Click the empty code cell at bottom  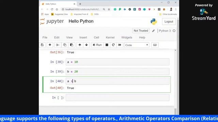tap(118, 98)
